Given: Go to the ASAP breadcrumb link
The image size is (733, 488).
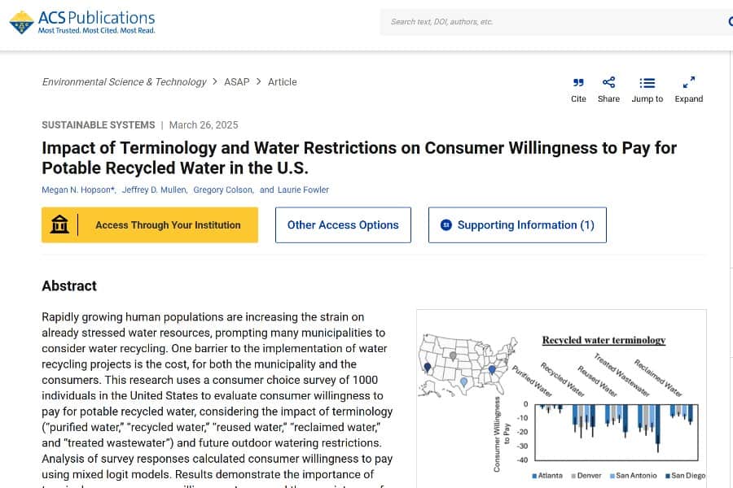Looking at the screenshot, I should [x=237, y=82].
